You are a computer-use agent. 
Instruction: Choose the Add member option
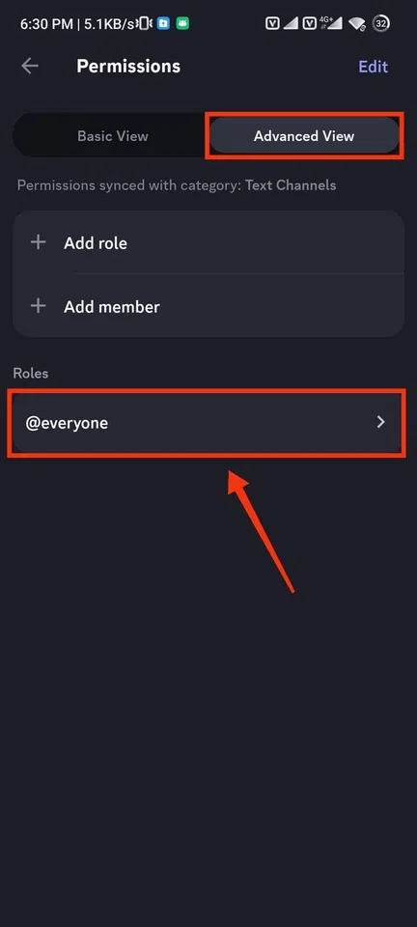click(x=208, y=306)
